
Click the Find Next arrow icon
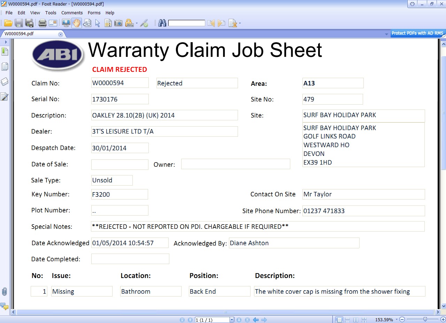221,23
